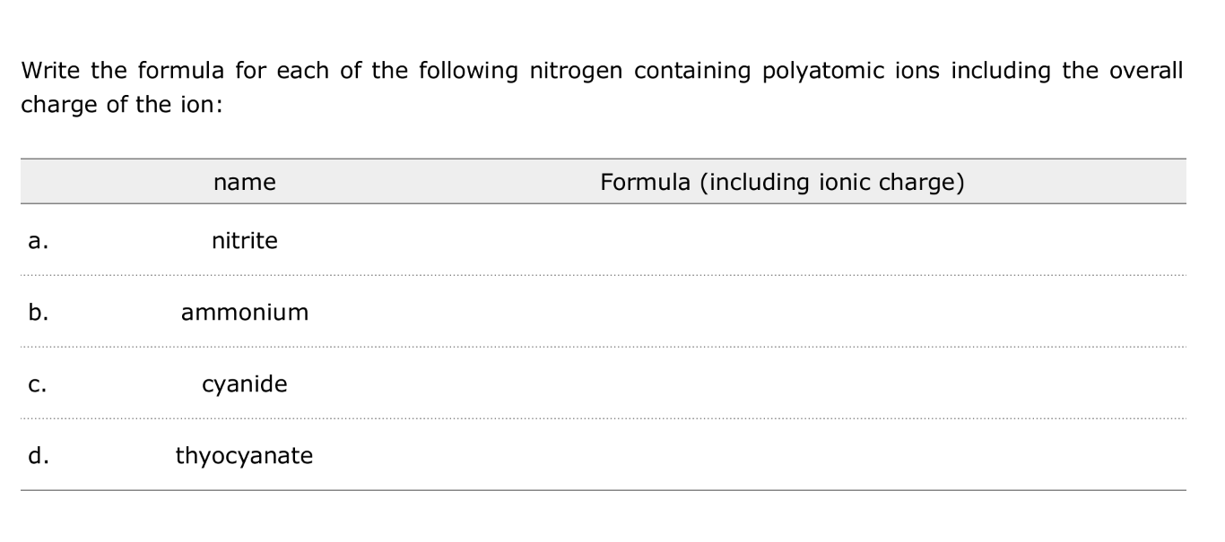
Task: Select the 'name' column header
Action: click(245, 183)
